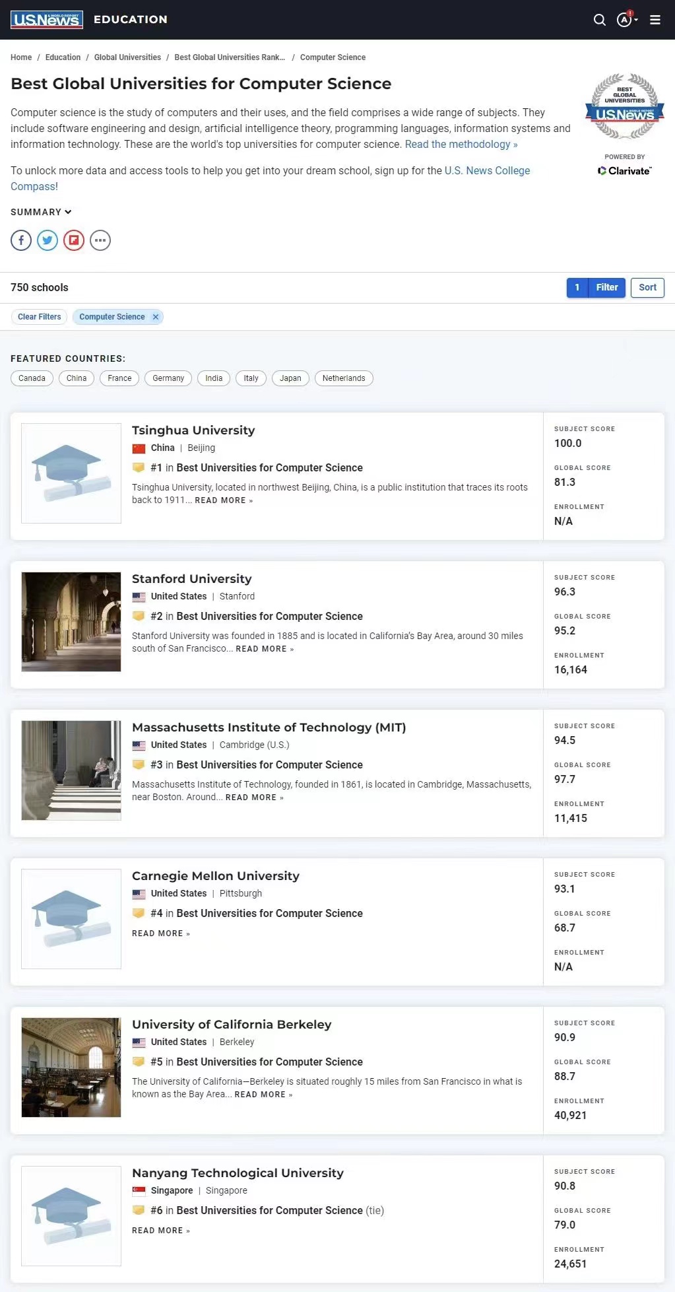Filter by featured country China
Image resolution: width=675 pixels, height=1292 pixels.
(x=77, y=378)
